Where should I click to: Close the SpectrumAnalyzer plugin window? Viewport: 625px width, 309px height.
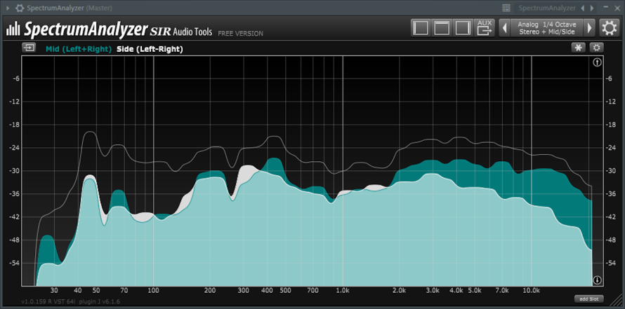pos(617,8)
